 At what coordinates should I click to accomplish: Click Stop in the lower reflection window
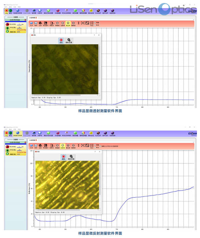tap(6, 134)
